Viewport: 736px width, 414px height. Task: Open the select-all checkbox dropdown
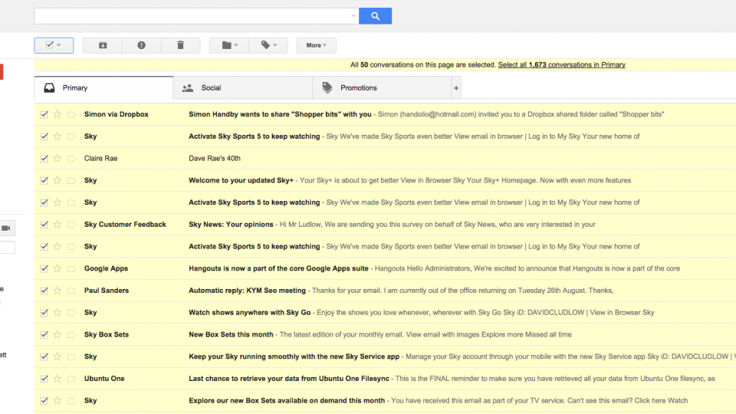coord(54,45)
